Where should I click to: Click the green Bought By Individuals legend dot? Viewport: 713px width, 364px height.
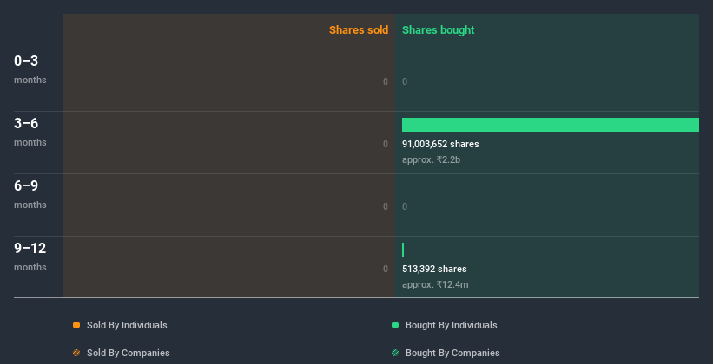click(x=395, y=325)
